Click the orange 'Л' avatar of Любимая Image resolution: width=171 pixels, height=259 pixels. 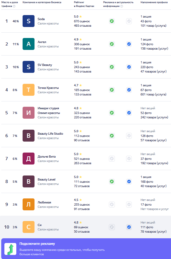pos(29,204)
